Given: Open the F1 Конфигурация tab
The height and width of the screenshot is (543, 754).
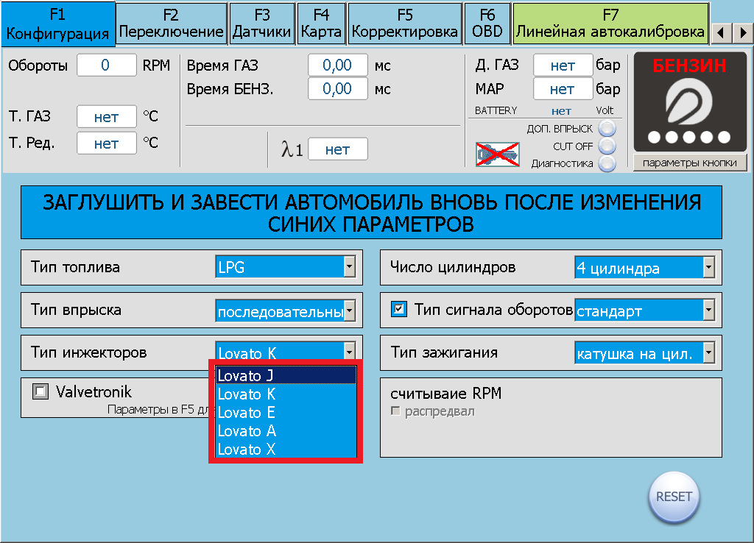Looking at the screenshot, I should pyautogui.click(x=57, y=24).
